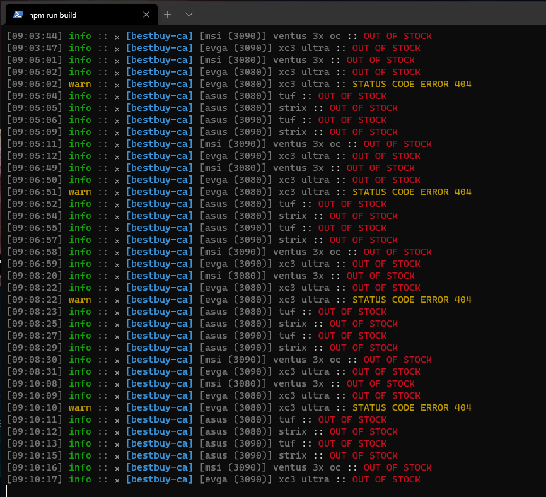Screen dimensions: 546x497
Task: Click [bestbuy-ca] in the 09:08:29 line
Action: (159, 348)
